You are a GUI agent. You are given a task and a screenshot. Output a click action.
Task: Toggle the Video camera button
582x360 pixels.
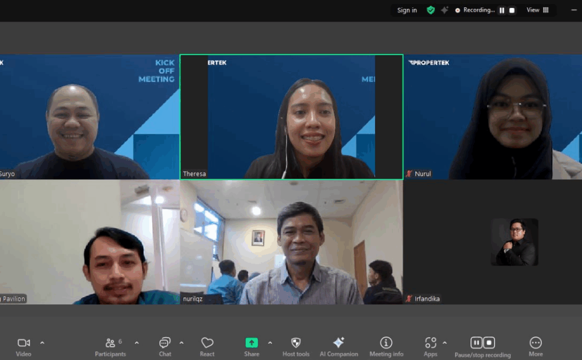click(23, 343)
